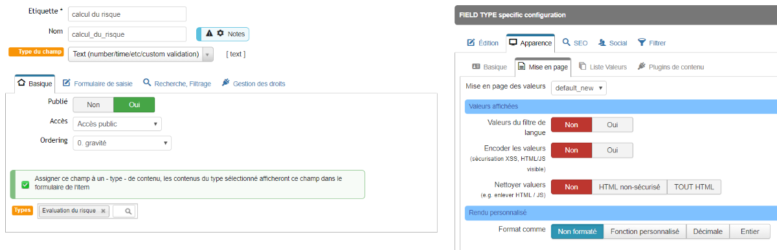Screen dimensions: 777x250
Task: Open the Ordering dropdown
Action: point(122,143)
